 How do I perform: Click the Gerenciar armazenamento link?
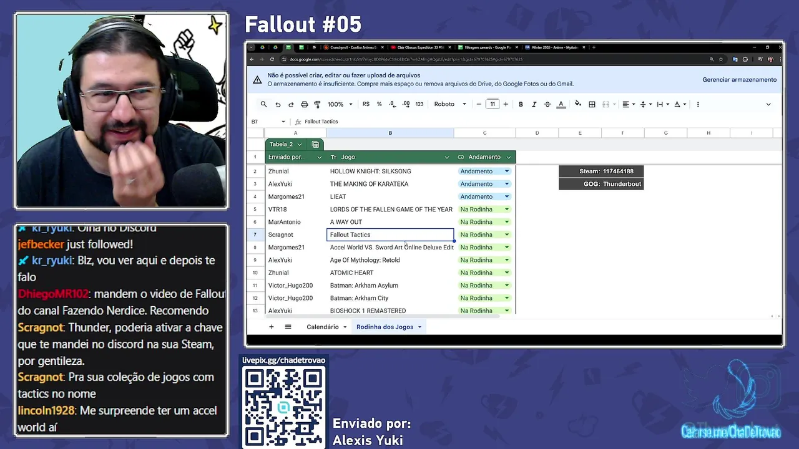pyautogui.click(x=740, y=80)
